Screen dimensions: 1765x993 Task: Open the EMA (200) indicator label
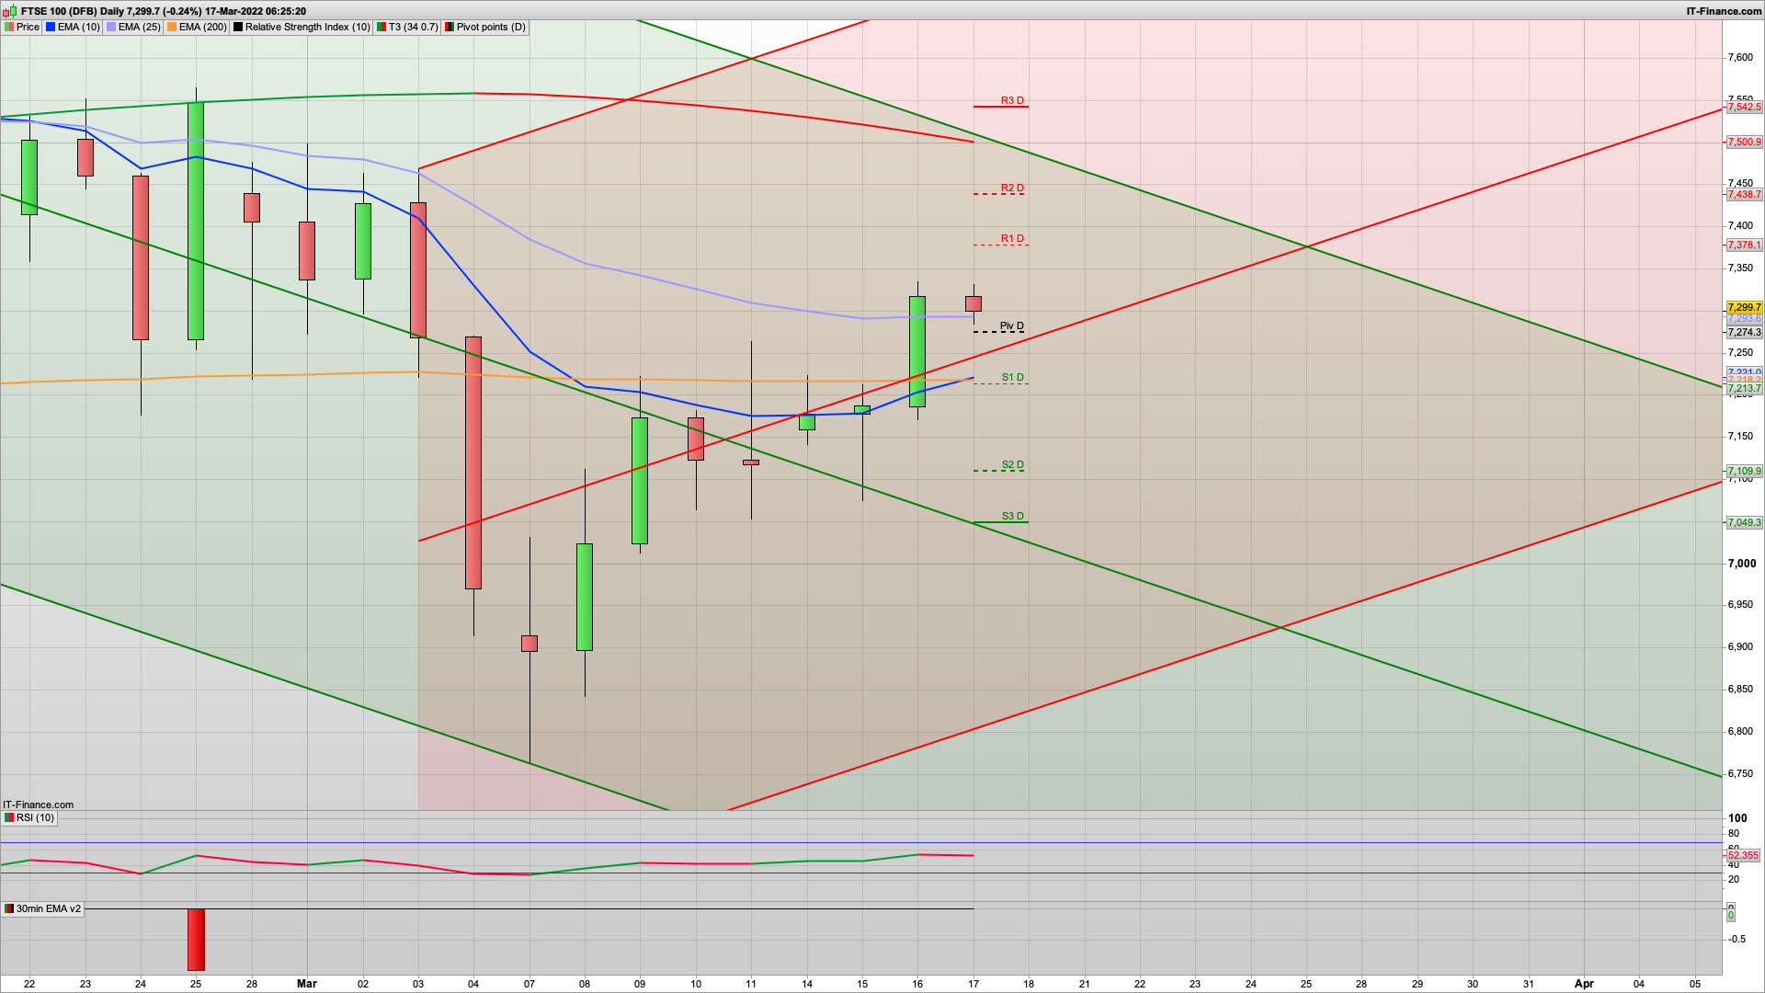point(203,28)
